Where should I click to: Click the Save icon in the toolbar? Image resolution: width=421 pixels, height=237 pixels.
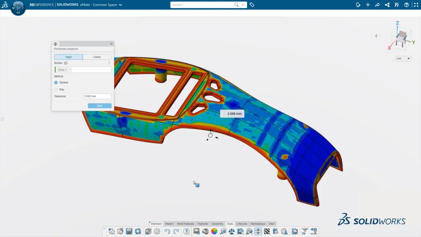tap(128, 231)
